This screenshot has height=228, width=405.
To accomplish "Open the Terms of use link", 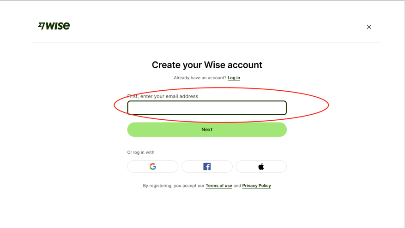I will point(219,186).
